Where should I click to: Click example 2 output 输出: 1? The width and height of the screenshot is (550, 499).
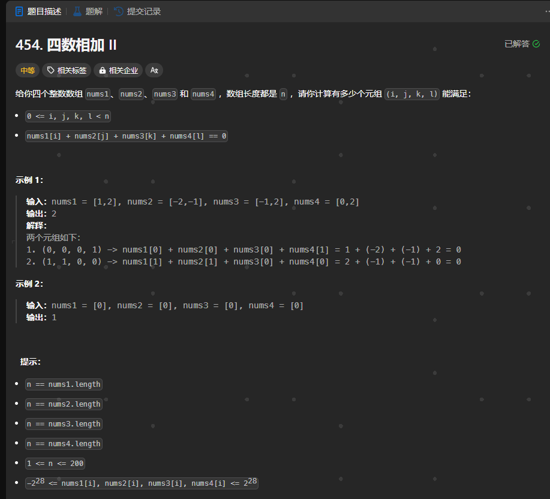(41, 317)
